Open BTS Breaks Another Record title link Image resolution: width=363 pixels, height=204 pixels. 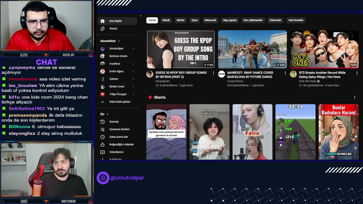[322, 75]
